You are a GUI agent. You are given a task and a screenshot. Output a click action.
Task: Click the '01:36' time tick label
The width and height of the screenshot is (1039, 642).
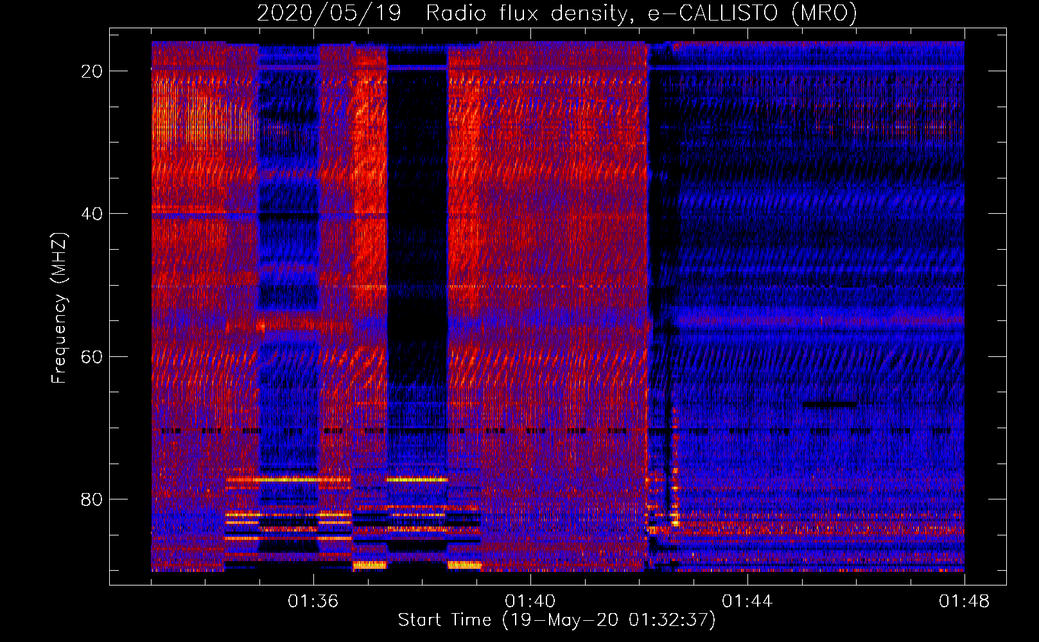pos(313,601)
